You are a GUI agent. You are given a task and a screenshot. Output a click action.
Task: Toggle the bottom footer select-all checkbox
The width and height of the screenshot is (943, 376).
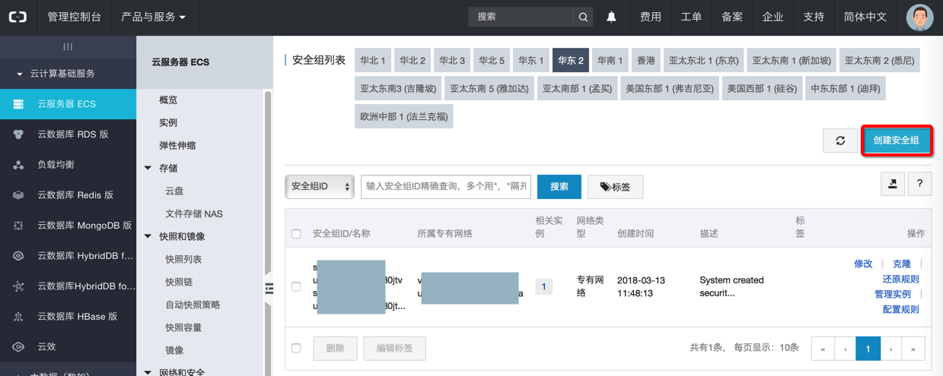pyautogui.click(x=296, y=348)
